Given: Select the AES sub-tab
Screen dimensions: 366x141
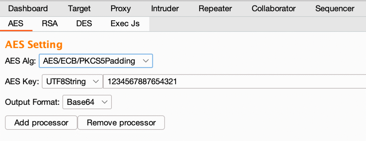Looking at the screenshot, I should point(16,24).
